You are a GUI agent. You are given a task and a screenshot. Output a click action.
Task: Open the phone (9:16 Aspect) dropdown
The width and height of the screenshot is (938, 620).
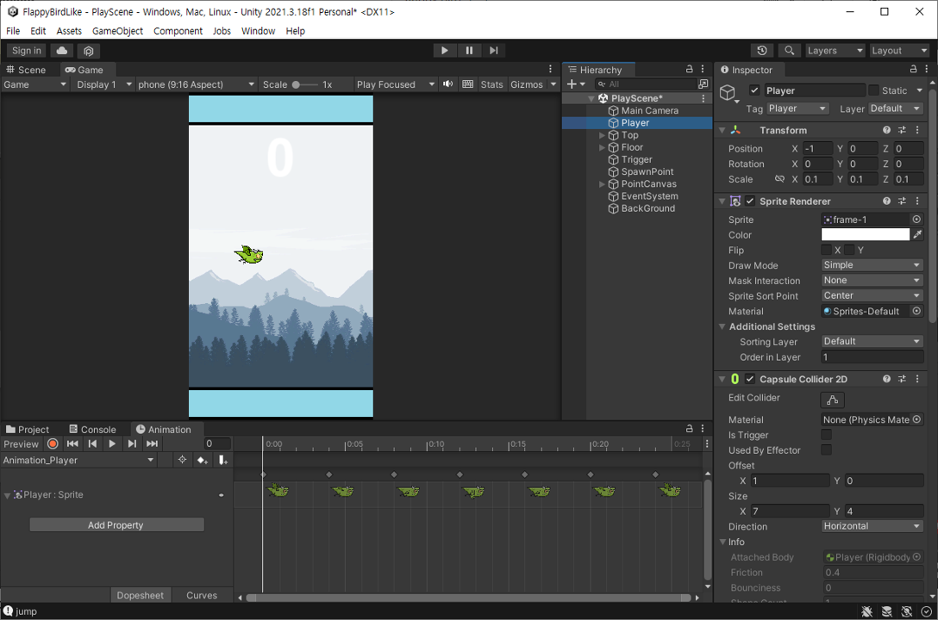[x=197, y=84]
